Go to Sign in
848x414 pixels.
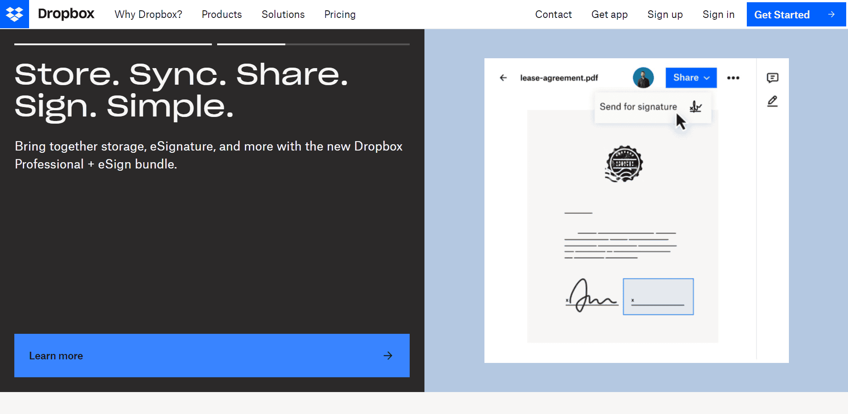tap(718, 14)
